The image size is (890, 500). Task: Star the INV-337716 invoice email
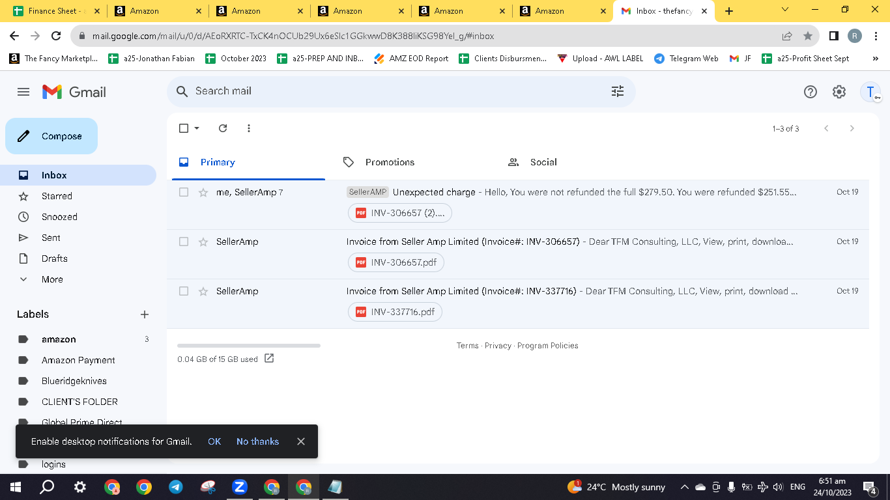click(203, 291)
